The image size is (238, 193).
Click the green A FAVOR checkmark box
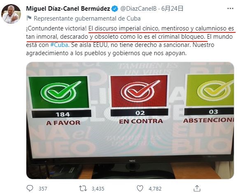point(59,92)
